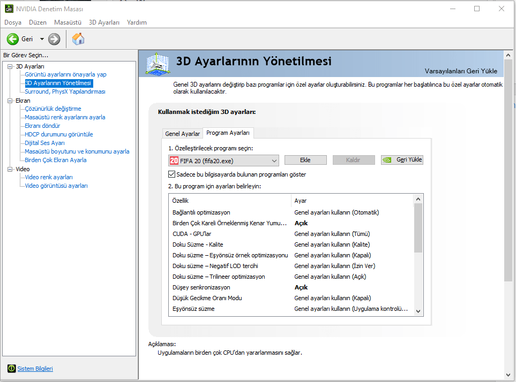Click the main panel scroll-up arrow

pyautogui.click(x=508, y=55)
